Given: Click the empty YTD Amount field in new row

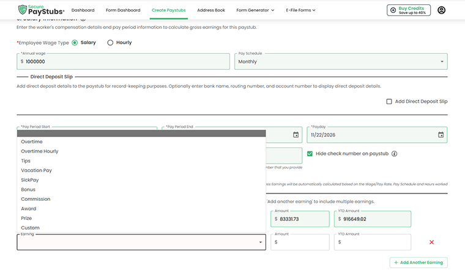Looking at the screenshot, I should (x=373, y=242).
